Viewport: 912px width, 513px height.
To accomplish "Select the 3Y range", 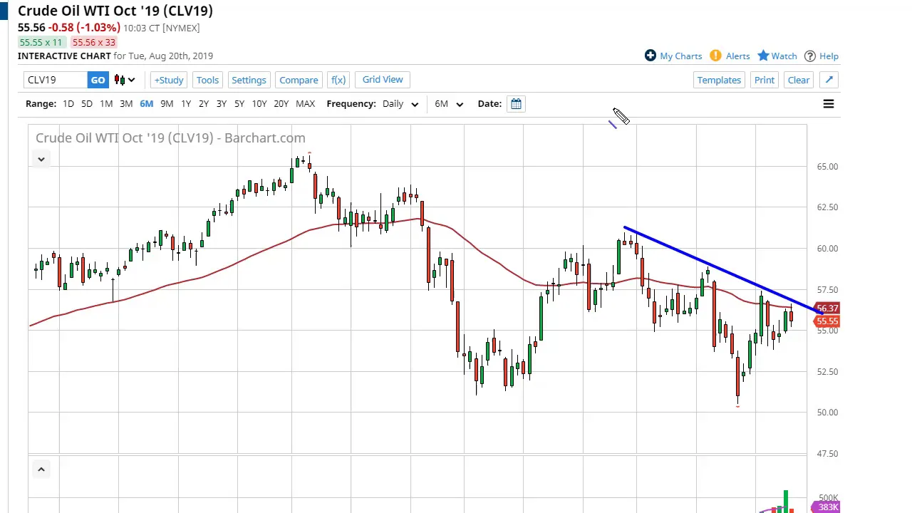I will point(222,104).
